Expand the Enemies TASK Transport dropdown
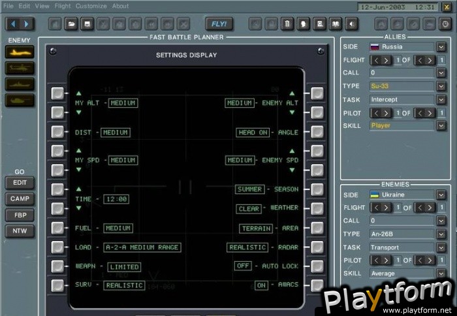Image resolution: width=457 pixels, height=316 pixels. coord(441,247)
